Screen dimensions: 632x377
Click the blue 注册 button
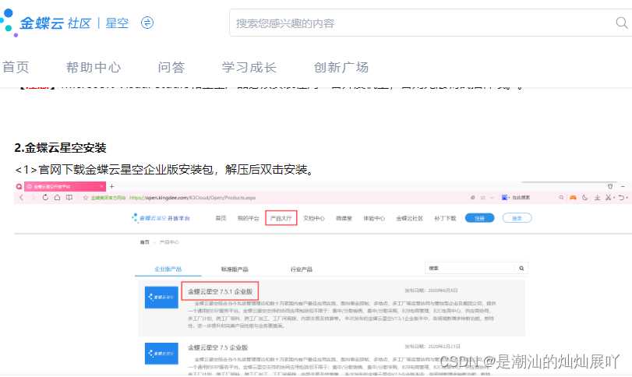pos(479,218)
